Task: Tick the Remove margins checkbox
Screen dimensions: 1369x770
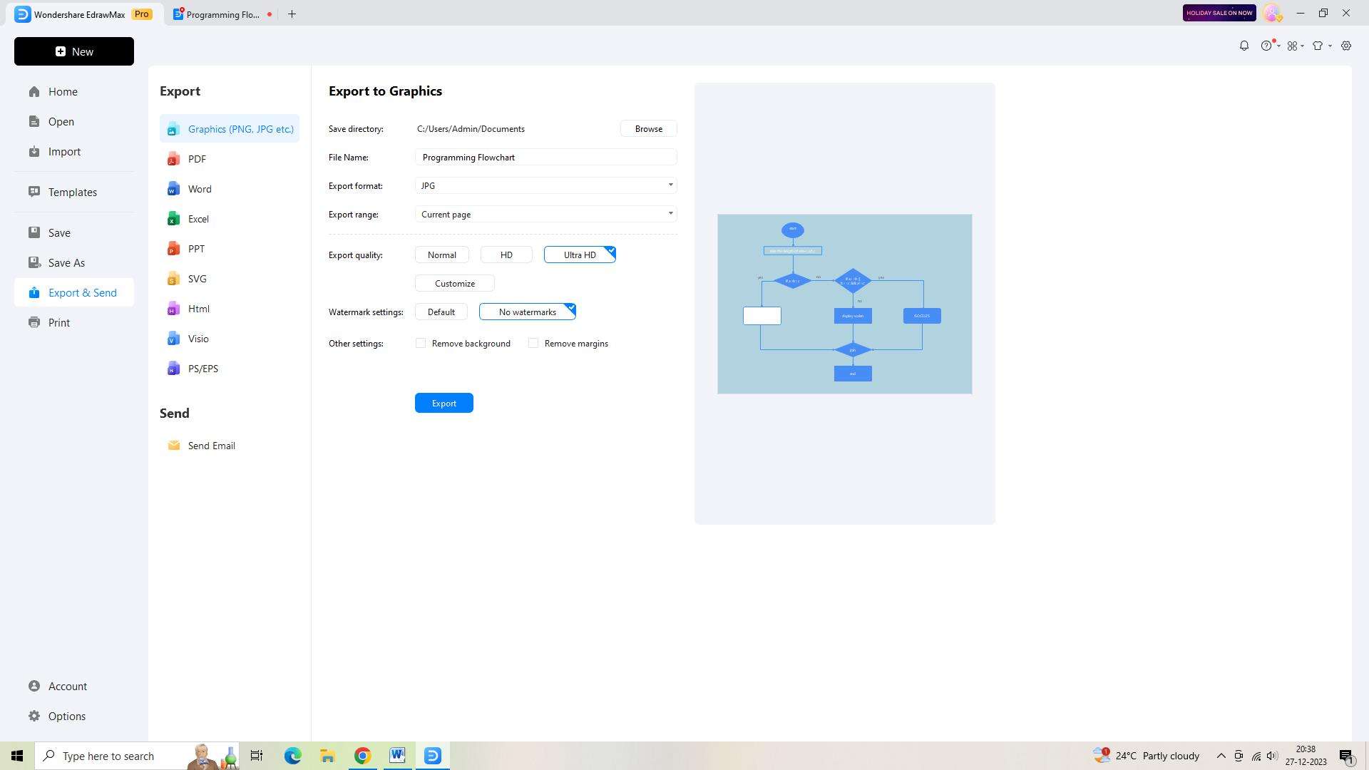Action: click(533, 343)
